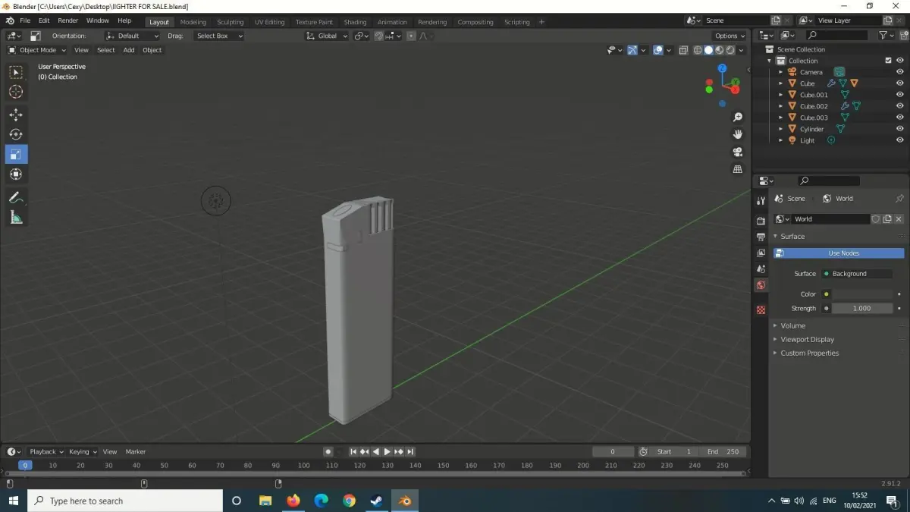Open the File menu
This screenshot has height=512, width=910.
click(x=25, y=20)
